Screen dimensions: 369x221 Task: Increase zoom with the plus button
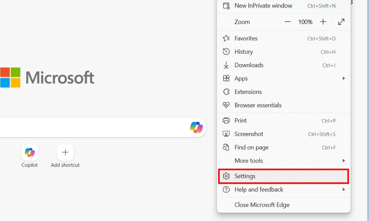[323, 22]
